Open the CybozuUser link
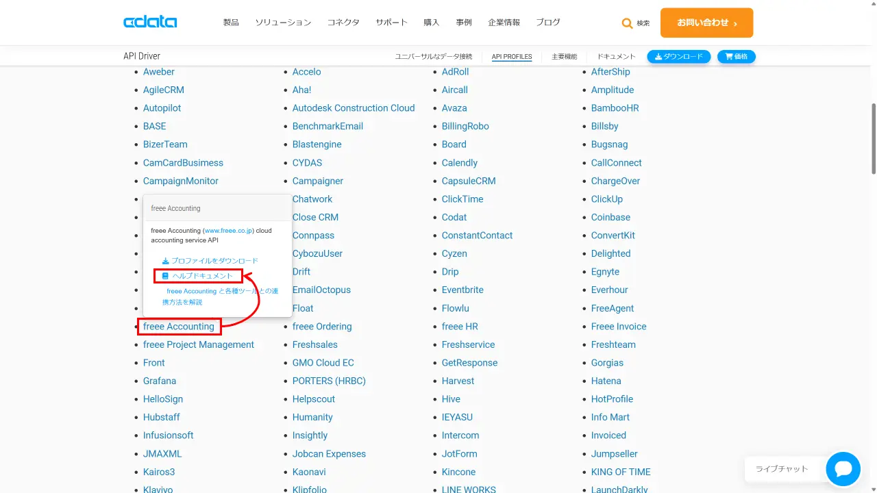The width and height of the screenshot is (877, 493). click(317, 253)
